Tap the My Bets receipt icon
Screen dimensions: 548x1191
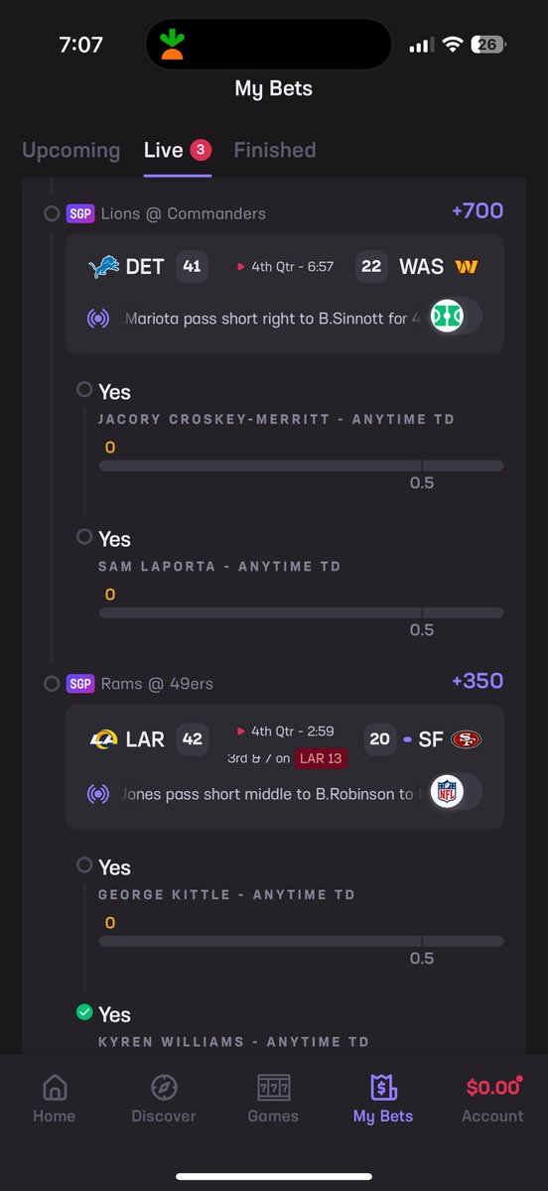[x=383, y=1087]
